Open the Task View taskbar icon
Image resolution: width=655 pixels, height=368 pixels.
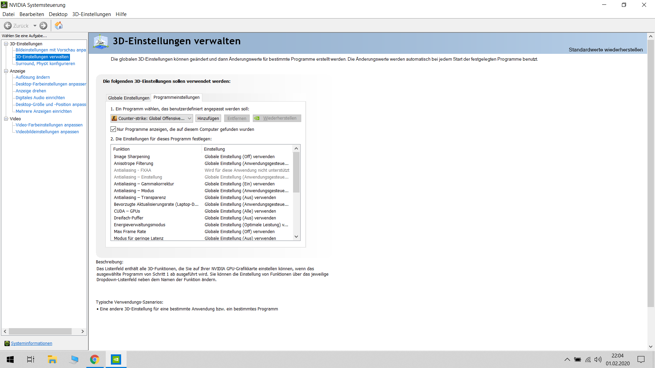[x=31, y=359]
